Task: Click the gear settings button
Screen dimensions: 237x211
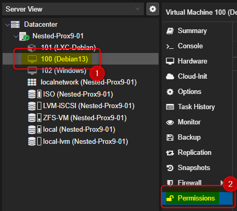Action: (153, 9)
